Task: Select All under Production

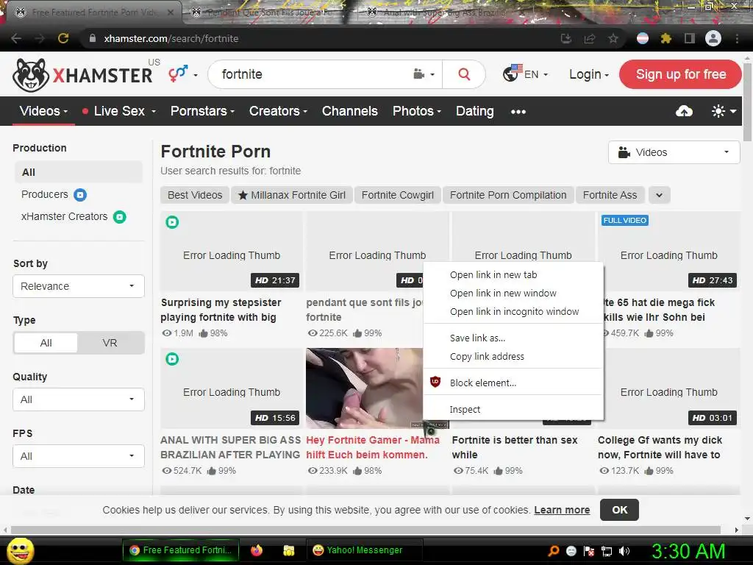Action: click(x=79, y=172)
